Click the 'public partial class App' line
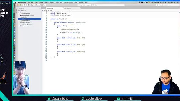This screenshot has width=180, height=101. click(70, 22)
